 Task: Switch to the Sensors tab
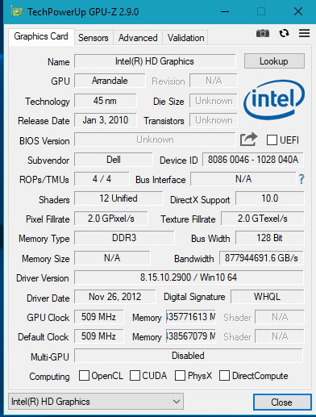coord(94,38)
